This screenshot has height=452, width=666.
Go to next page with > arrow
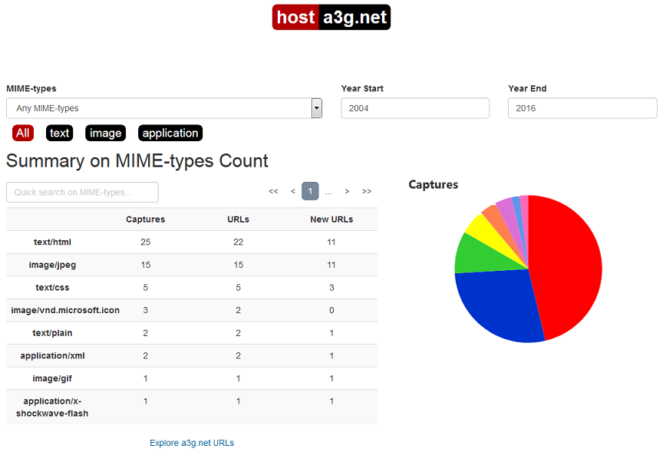click(x=347, y=191)
